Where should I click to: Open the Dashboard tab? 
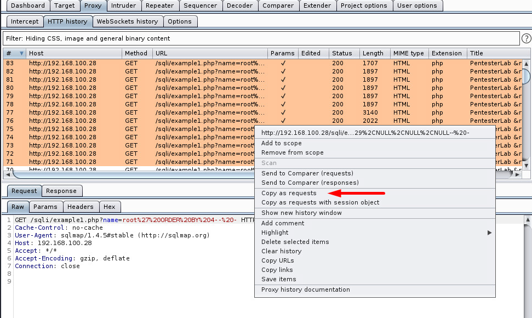coord(28,5)
